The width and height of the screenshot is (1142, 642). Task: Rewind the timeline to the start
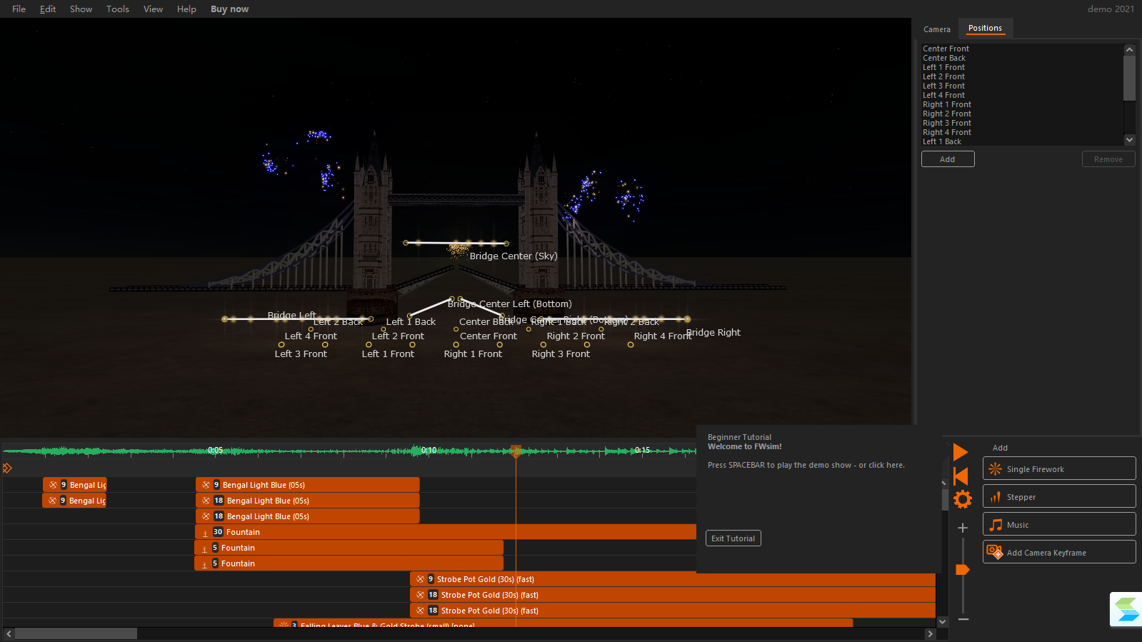click(x=961, y=476)
